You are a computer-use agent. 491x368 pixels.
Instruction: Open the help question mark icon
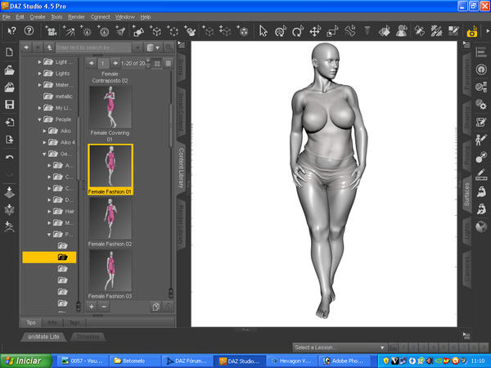[29, 31]
